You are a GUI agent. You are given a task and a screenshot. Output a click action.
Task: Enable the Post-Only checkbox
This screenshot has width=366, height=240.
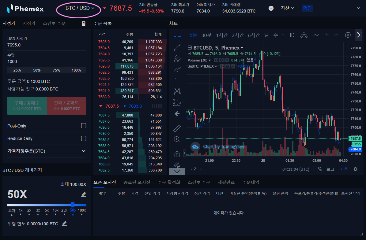coord(84,126)
